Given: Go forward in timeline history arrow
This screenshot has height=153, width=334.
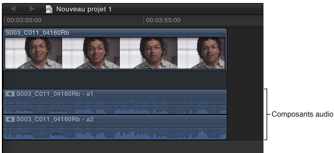Looking at the screenshot, I should pos(32,9).
